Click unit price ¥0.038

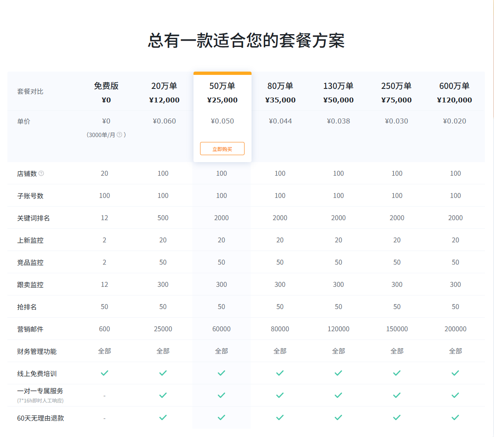338,121
